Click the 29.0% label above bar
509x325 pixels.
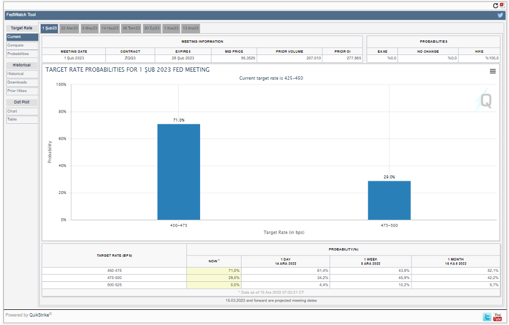389,177
